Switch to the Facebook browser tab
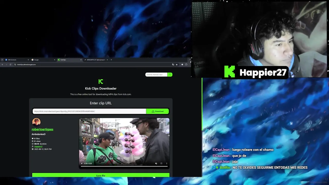This screenshot has height=185, width=329. coord(17,60)
